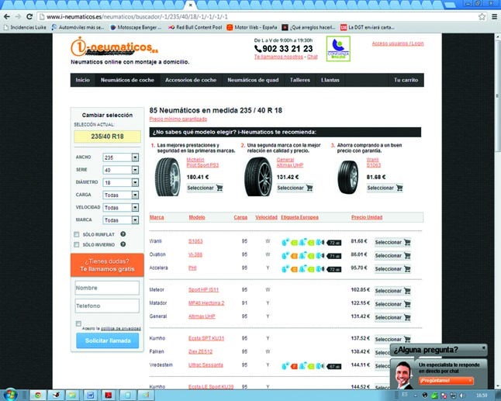Open the Acceso usuarios / Login link

pyautogui.click(x=398, y=43)
